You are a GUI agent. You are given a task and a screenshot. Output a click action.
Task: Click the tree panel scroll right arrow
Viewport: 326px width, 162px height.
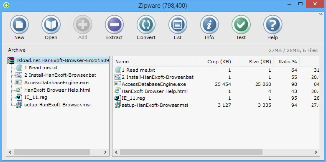click(x=105, y=152)
